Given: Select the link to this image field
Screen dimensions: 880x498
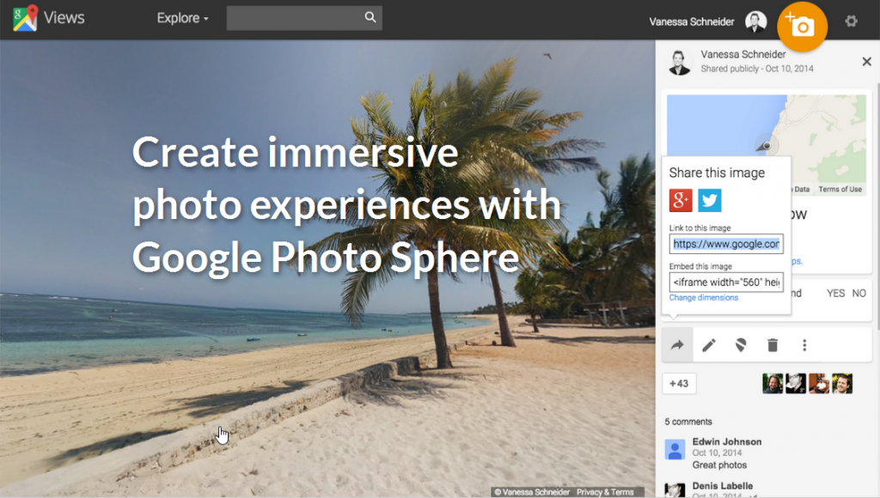Looking at the screenshot, I should (726, 244).
